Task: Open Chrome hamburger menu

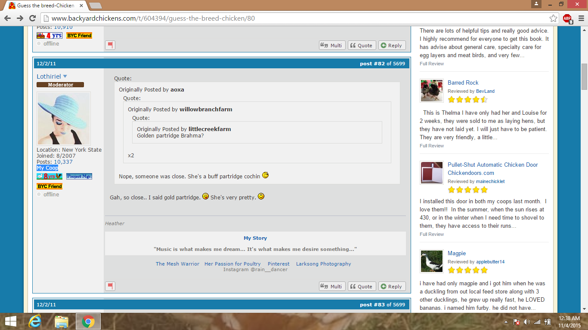Action: pyautogui.click(x=580, y=18)
